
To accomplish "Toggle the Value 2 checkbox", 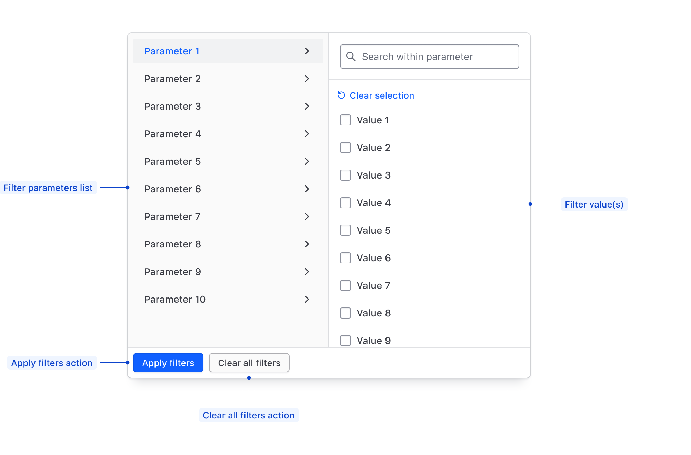I will [x=345, y=148].
